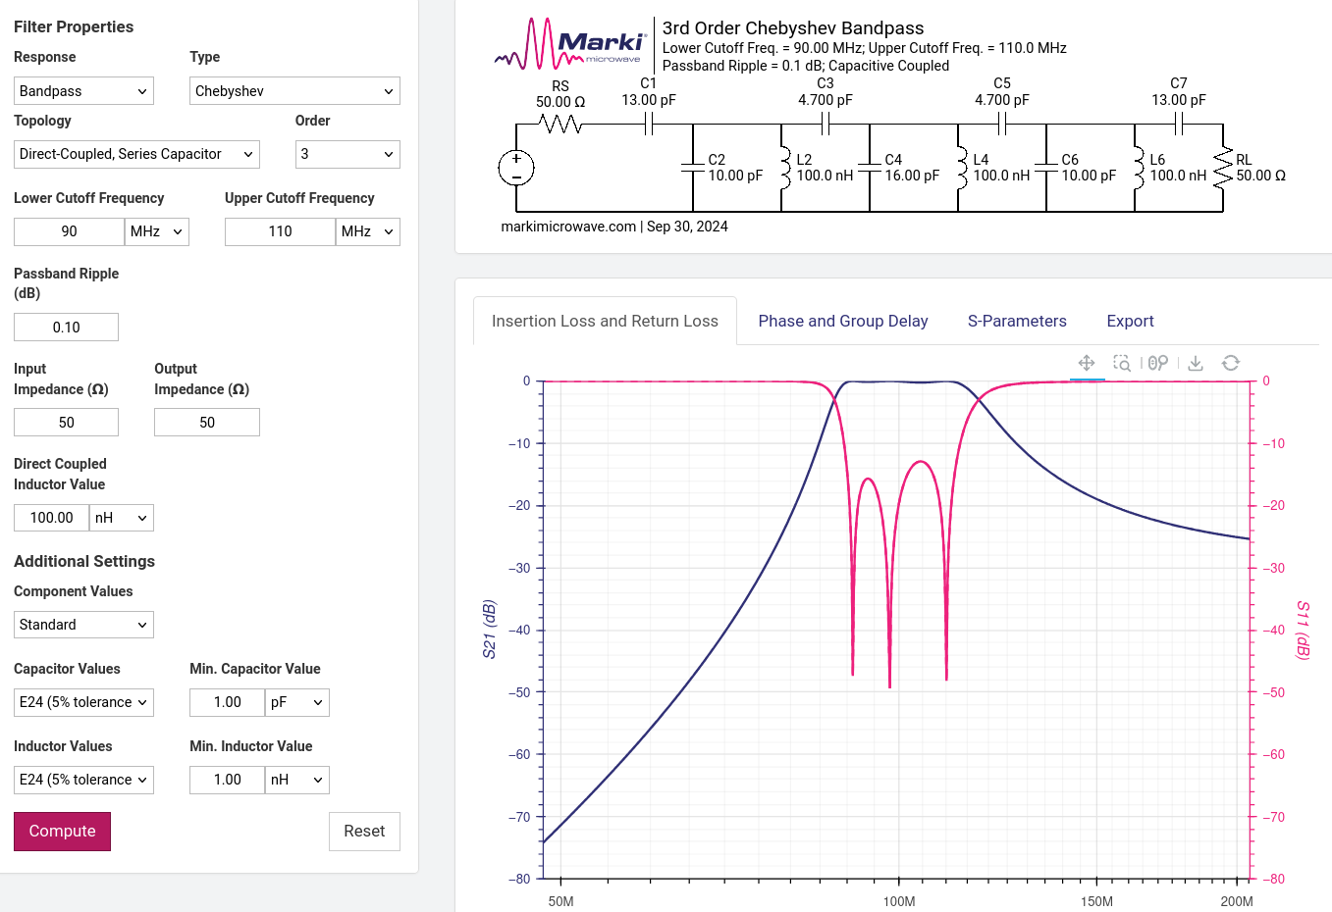Click the C1 13.00 pF label
This screenshot has width=1332, height=912.
[649, 92]
